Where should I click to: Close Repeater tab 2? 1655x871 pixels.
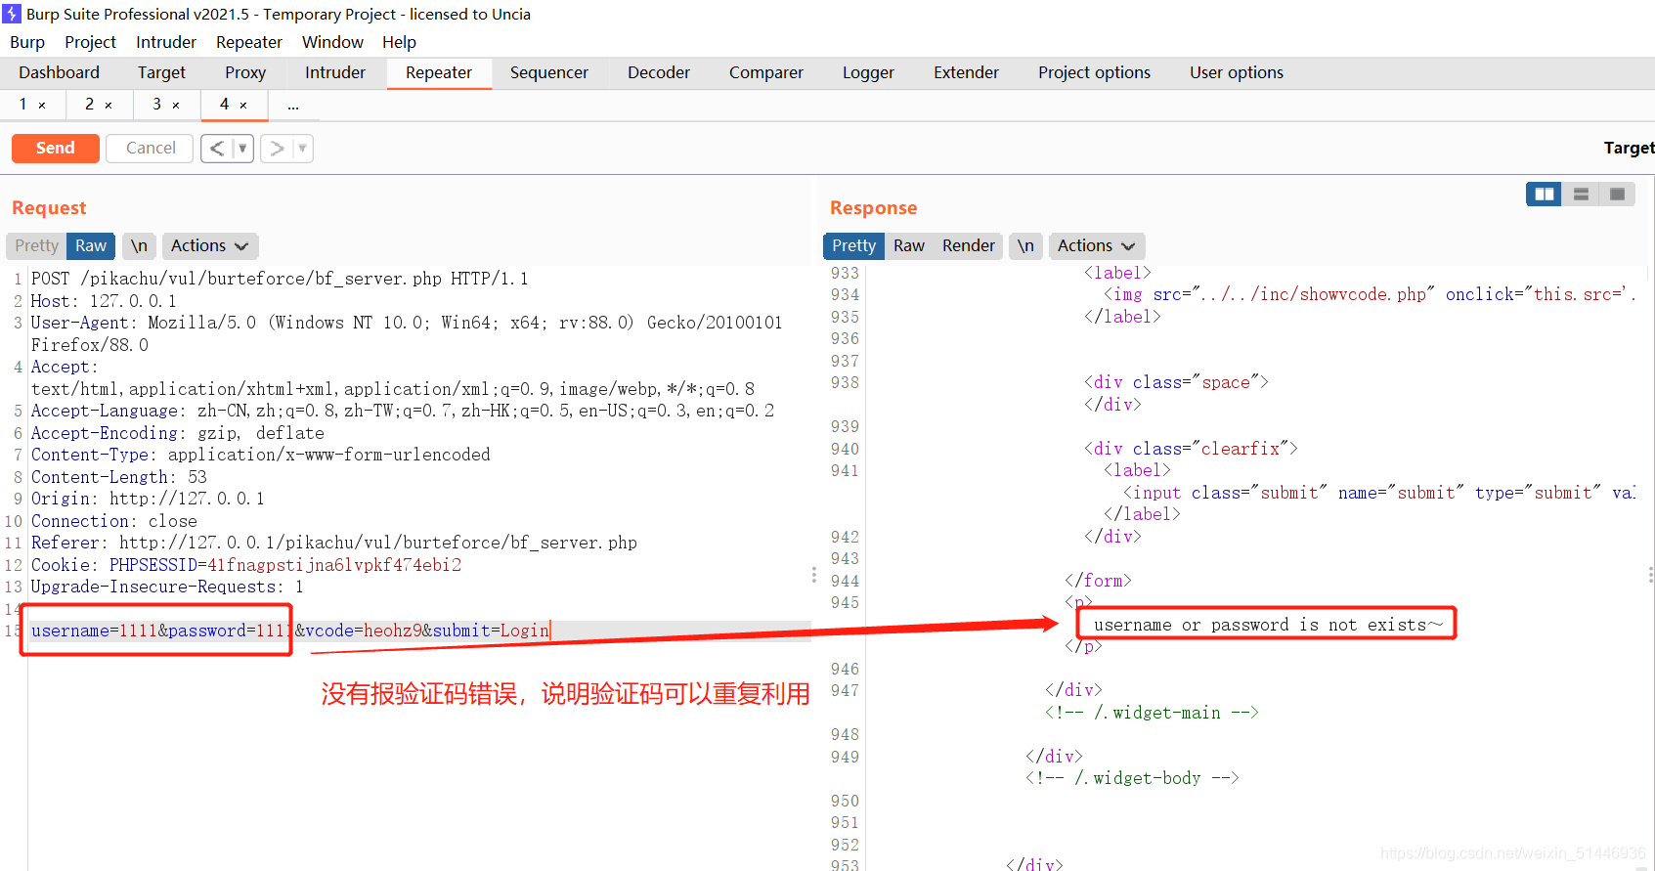point(109,105)
